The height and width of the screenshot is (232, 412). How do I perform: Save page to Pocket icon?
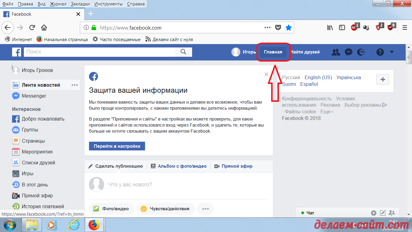[278, 27]
